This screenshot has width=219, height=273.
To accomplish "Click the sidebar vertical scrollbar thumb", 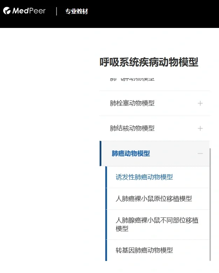I will (x=210, y=204).
